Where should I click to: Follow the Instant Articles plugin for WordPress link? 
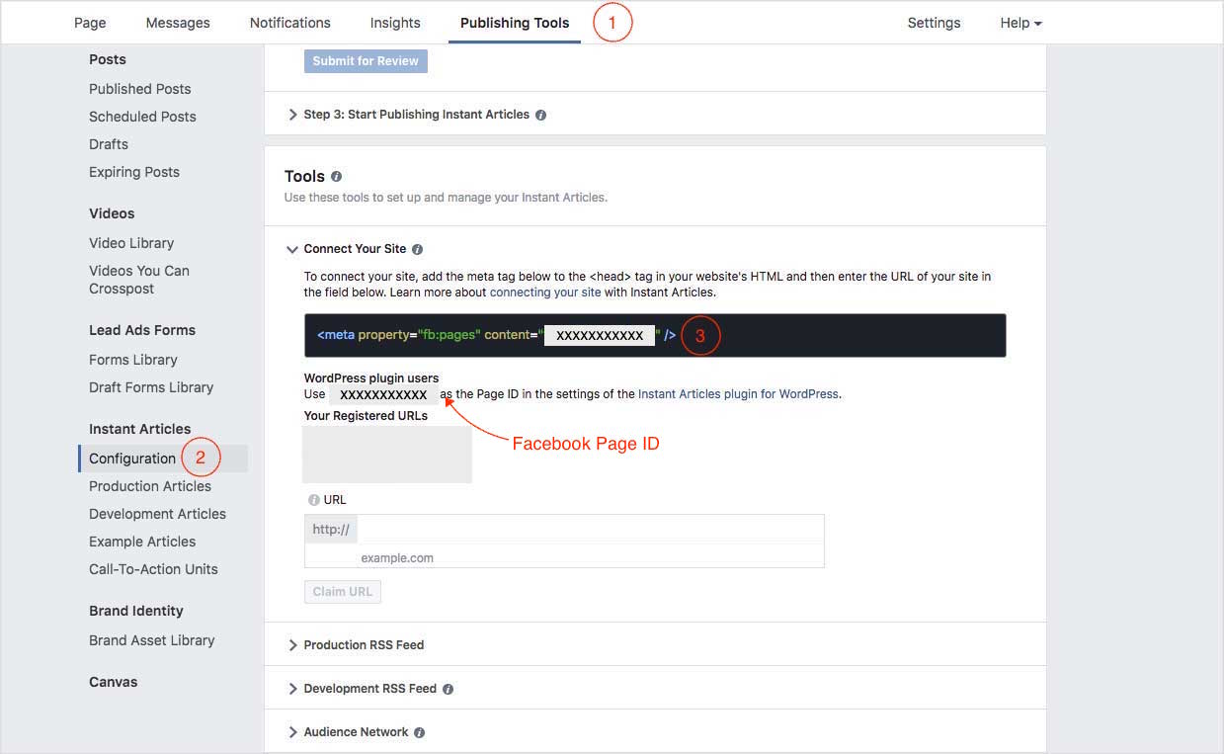[738, 394]
